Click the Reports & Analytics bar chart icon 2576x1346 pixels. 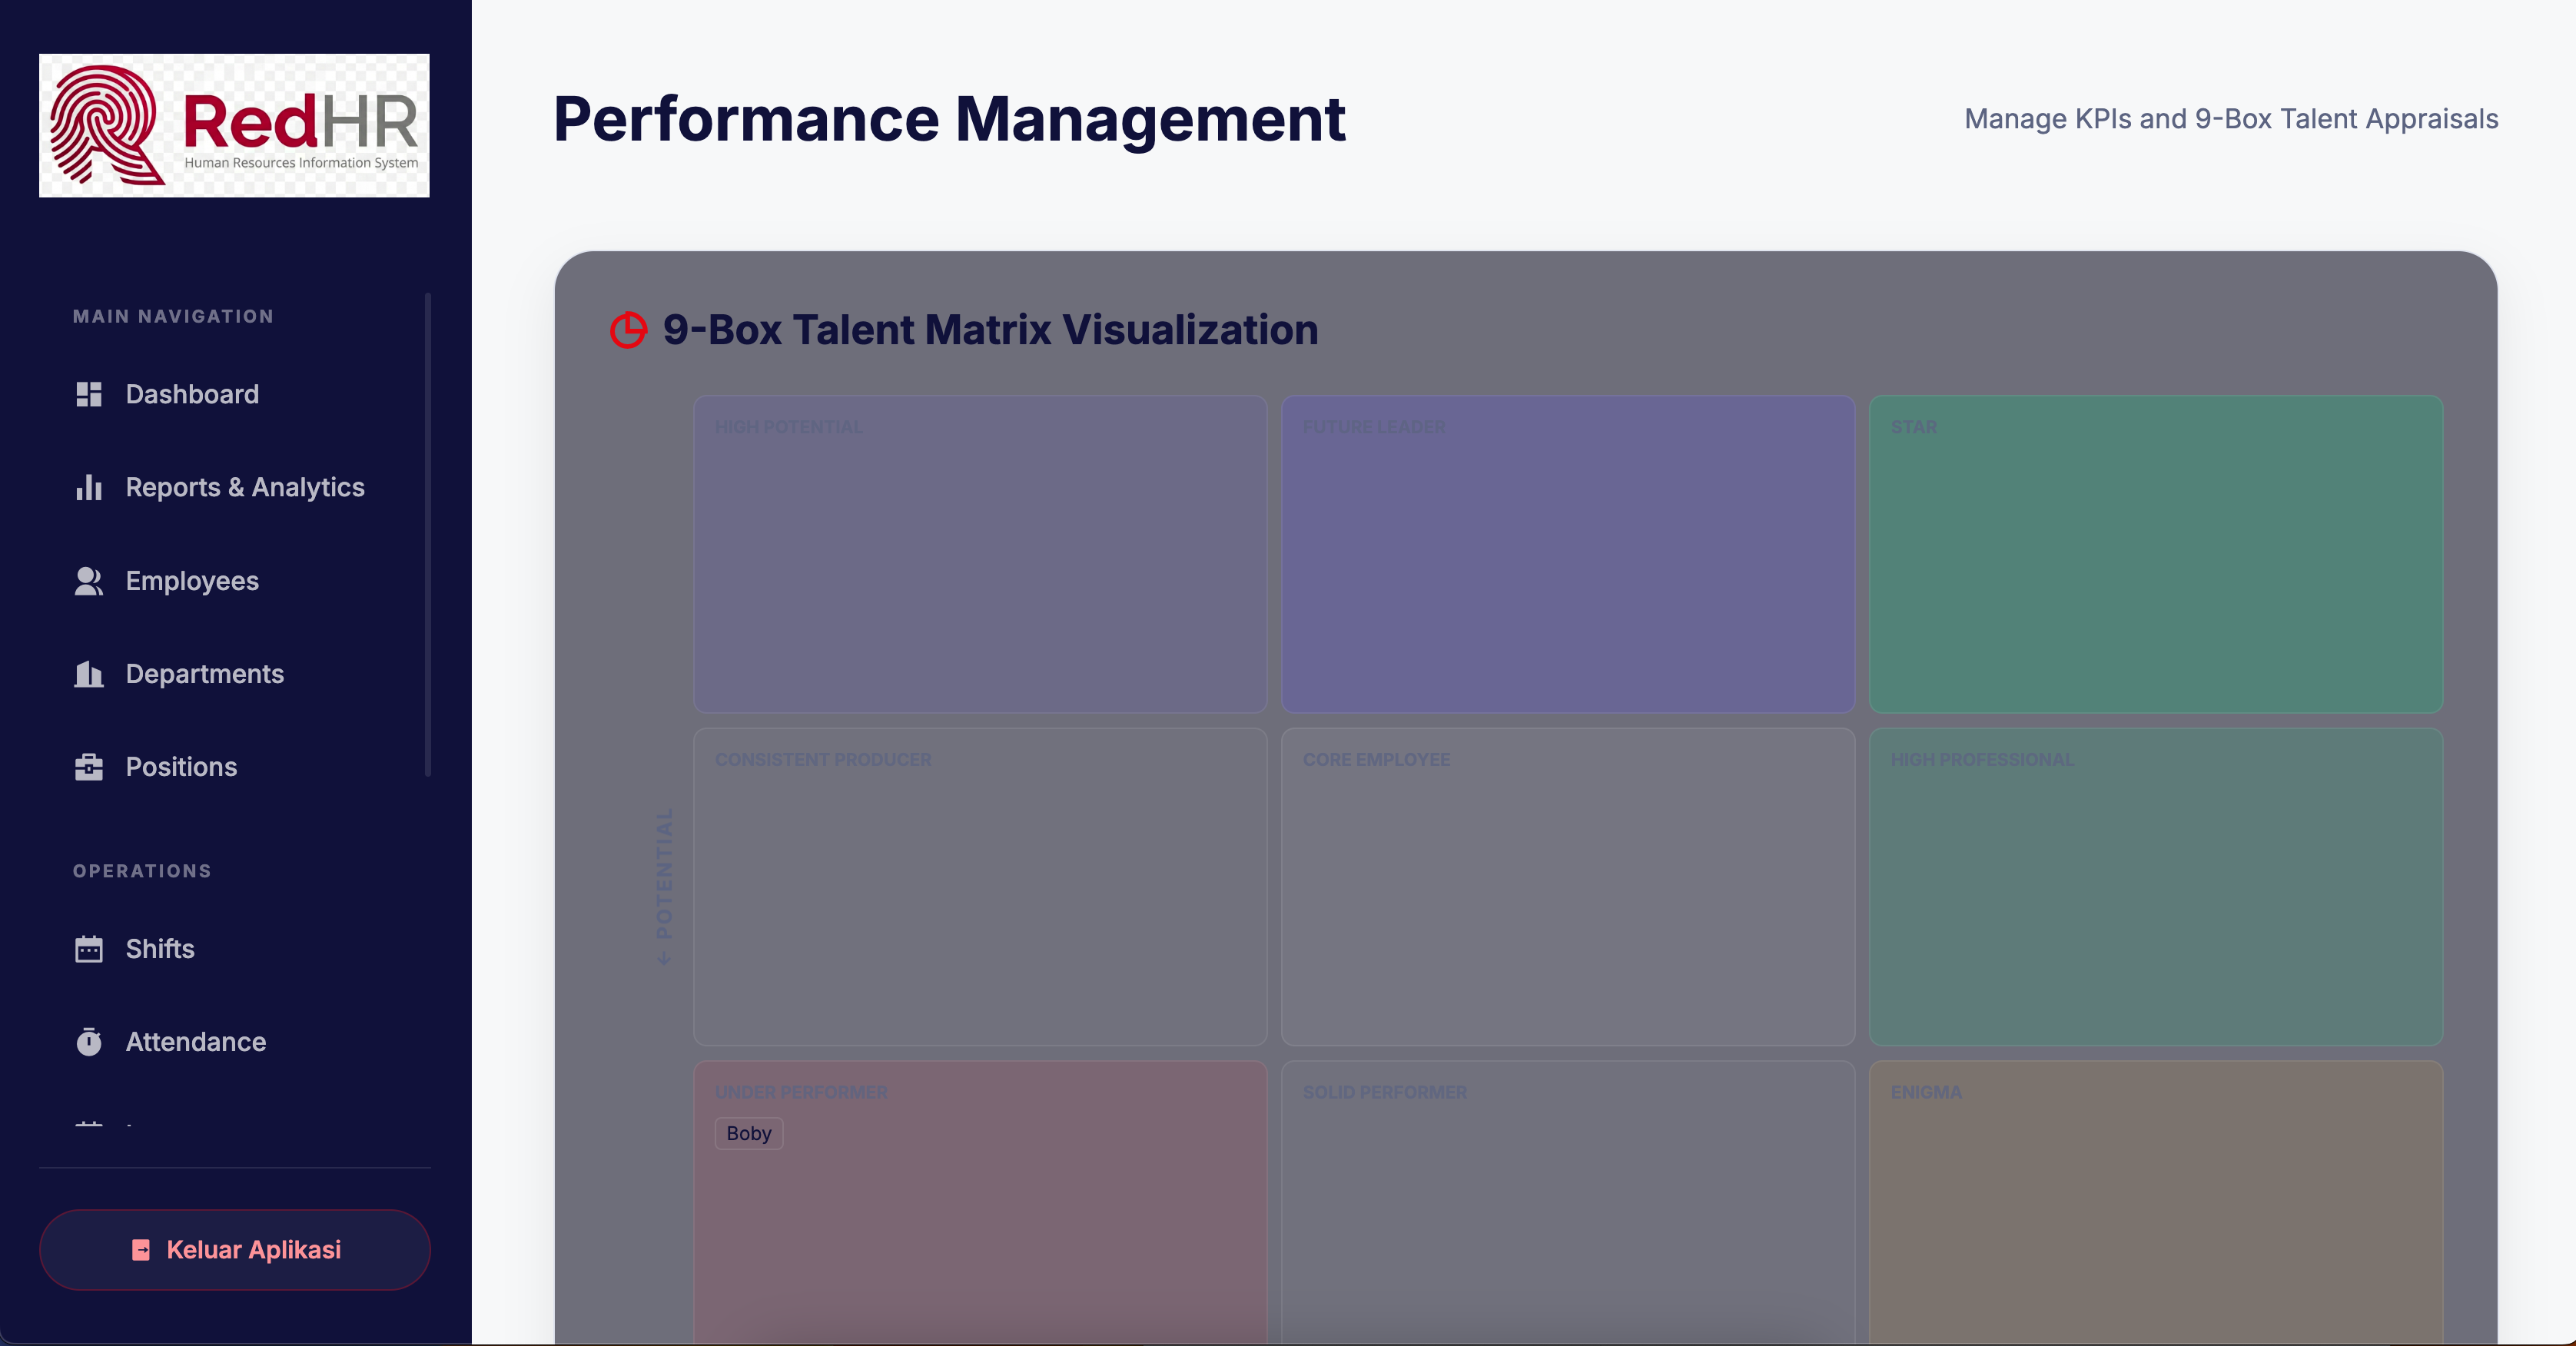89,487
